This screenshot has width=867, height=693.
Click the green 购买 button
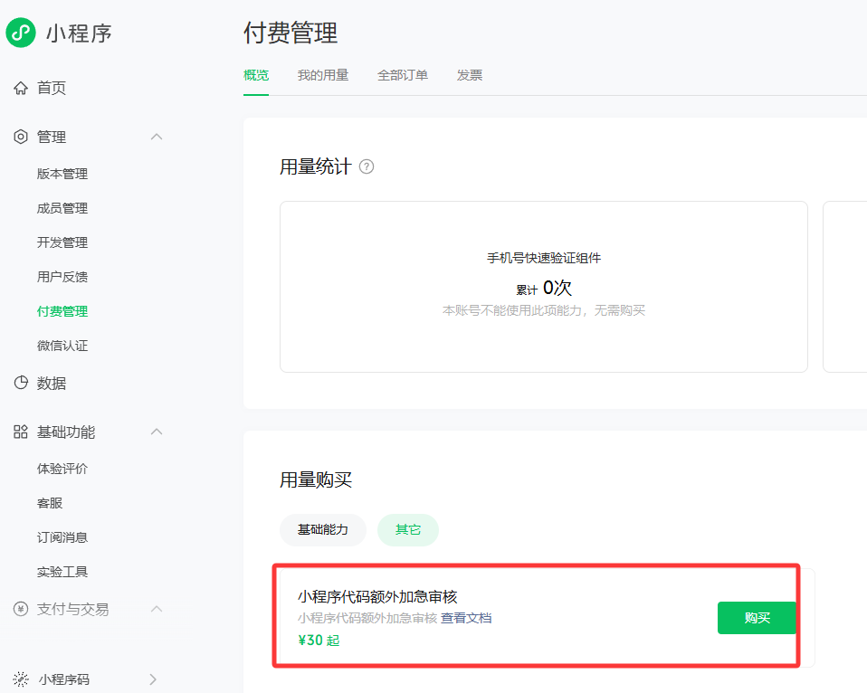coord(757,618)
